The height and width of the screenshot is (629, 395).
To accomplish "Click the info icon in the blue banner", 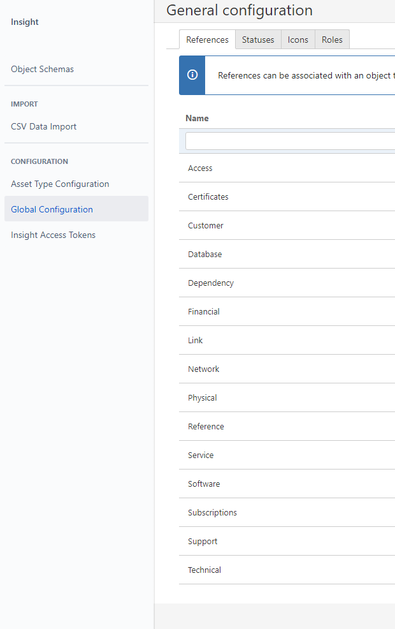I will [x=192, y=75].
